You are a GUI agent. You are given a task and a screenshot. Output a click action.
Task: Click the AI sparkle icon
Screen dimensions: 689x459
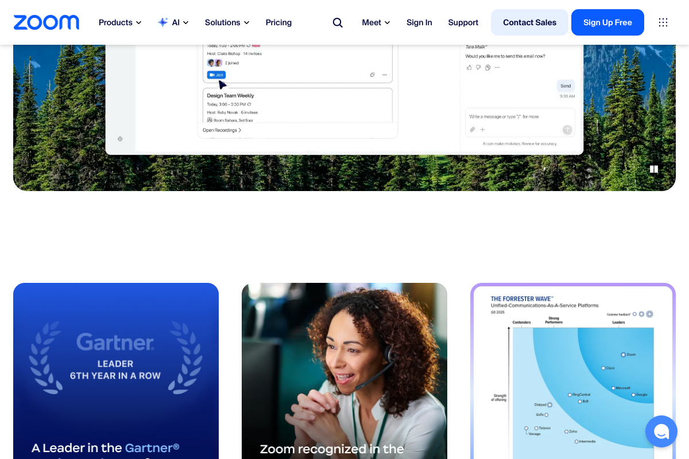[x=163, y=22]
